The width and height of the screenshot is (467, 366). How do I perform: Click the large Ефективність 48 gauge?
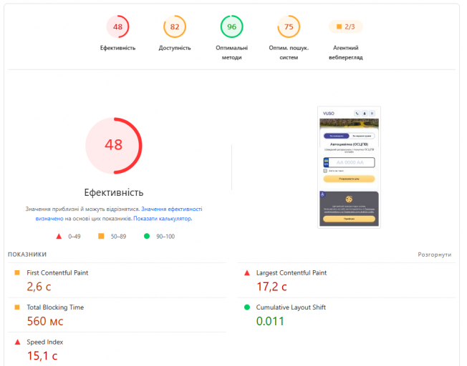tap(113, 145)
